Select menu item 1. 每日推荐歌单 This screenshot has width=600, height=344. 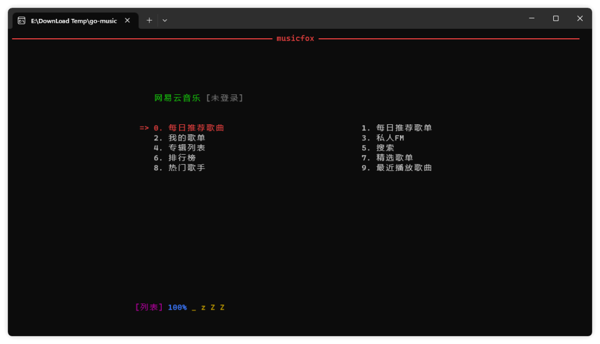pyautogui.click(x=397, y=128)
